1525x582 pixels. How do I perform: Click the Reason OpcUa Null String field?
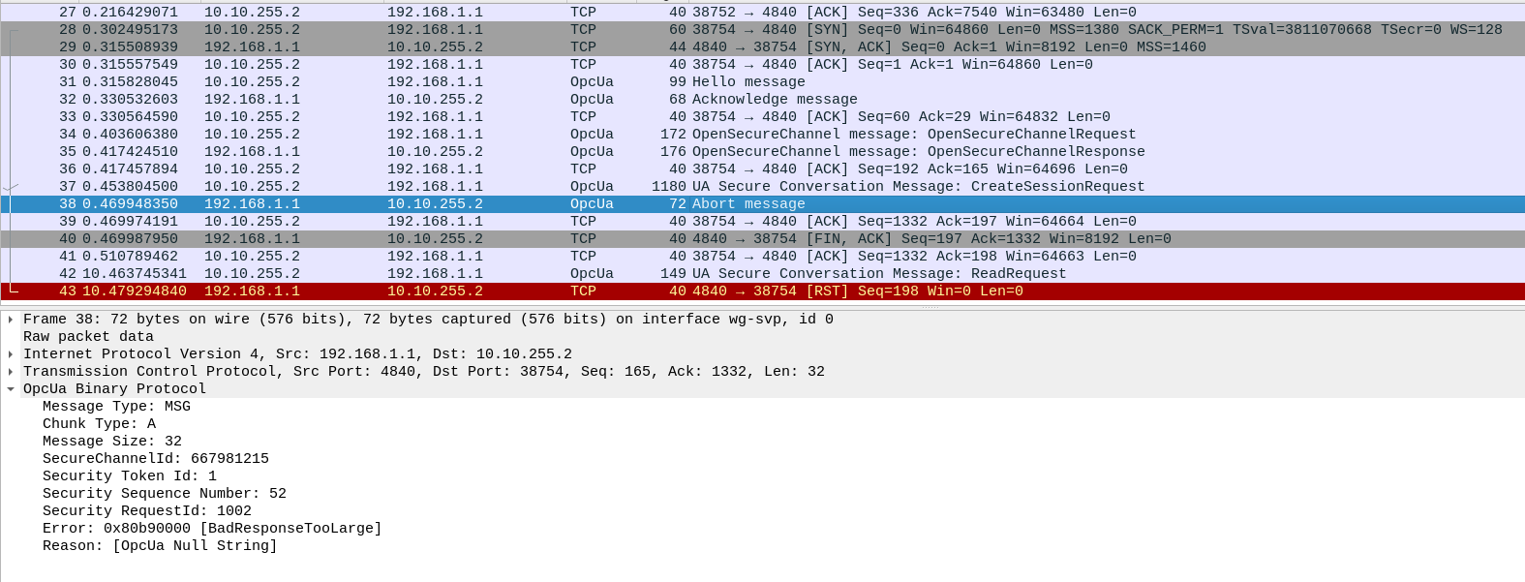click(x=160, y=546)
